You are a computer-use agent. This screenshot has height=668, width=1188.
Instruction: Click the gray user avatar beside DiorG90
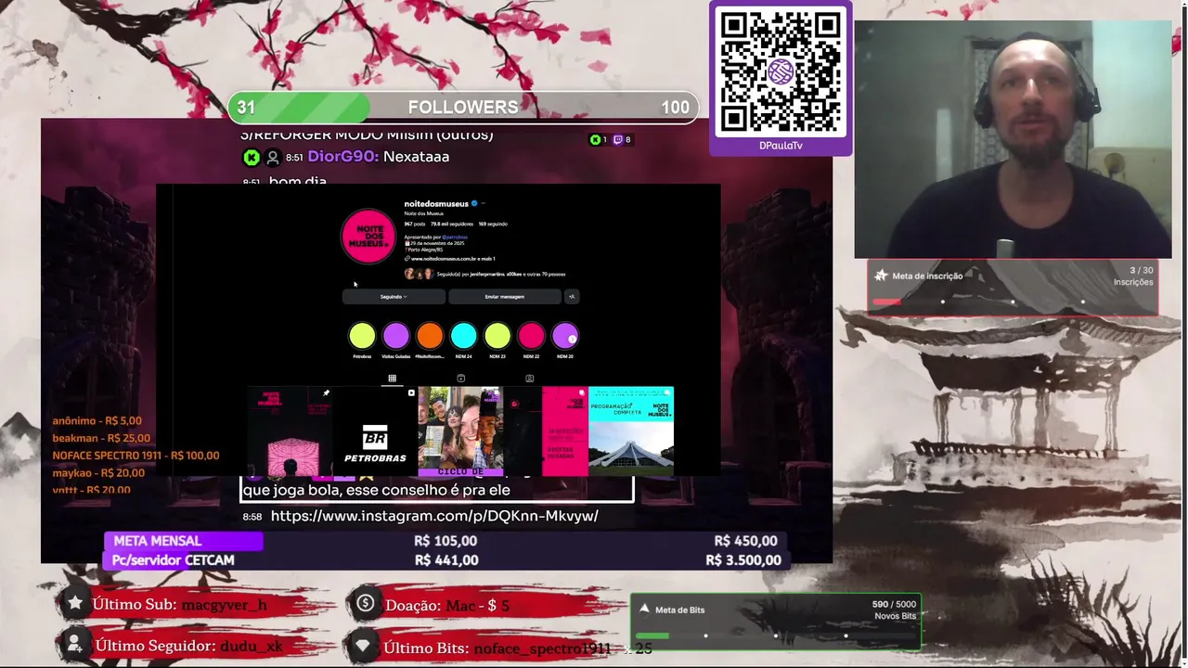[273, 158]
